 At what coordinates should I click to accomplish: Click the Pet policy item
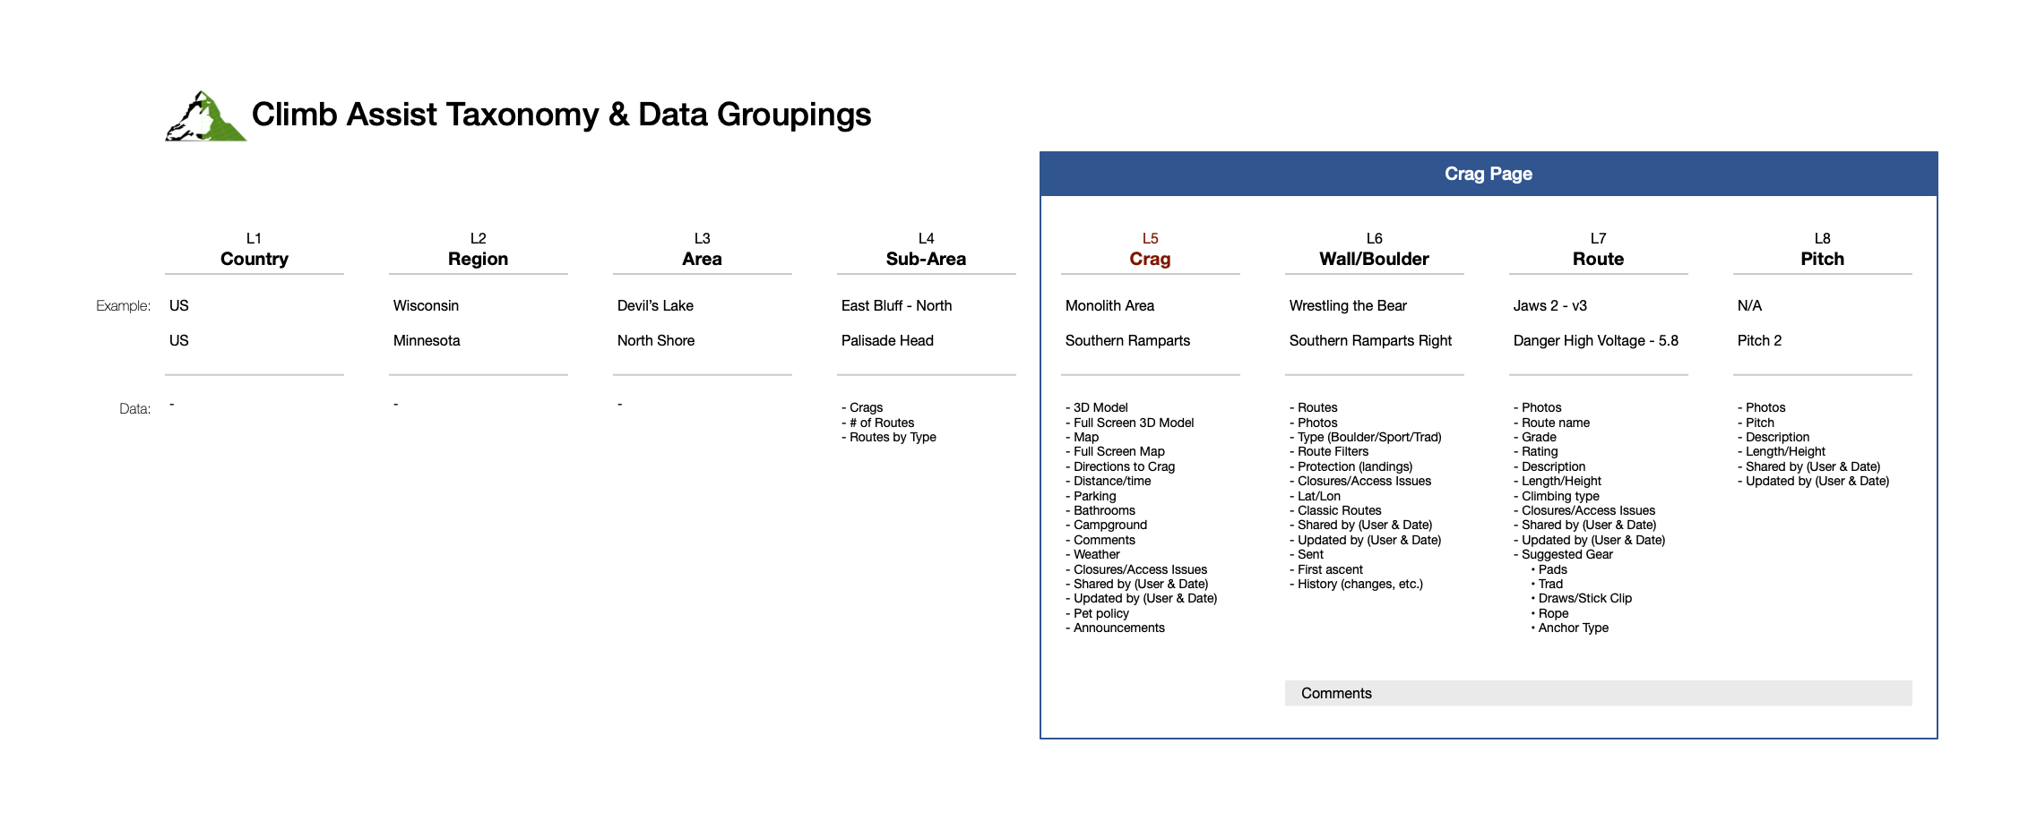tap(1097, 613)
